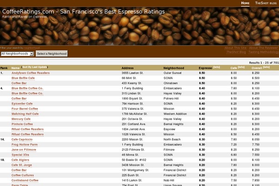Open the Espresso column info link
This screenshot has height=186, width=279.
pyautogui.click(x=217, y=67)
